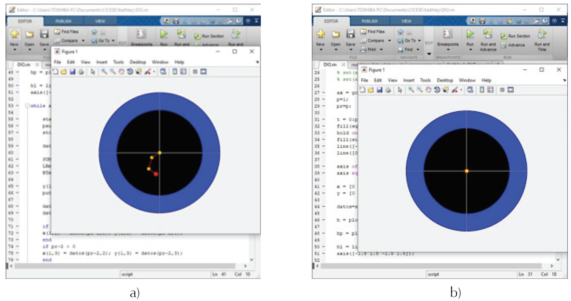Switch to the PUBLISH tab in window b
The image size is (571, 301).
pos(370,21)
